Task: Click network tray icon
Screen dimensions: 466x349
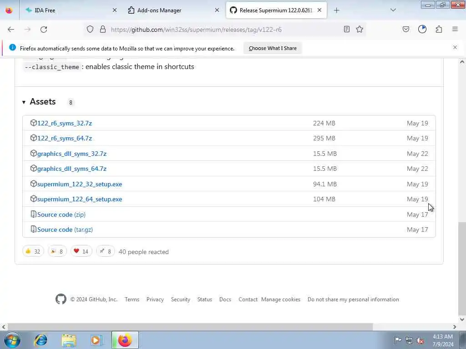Action: click(409, 340)
